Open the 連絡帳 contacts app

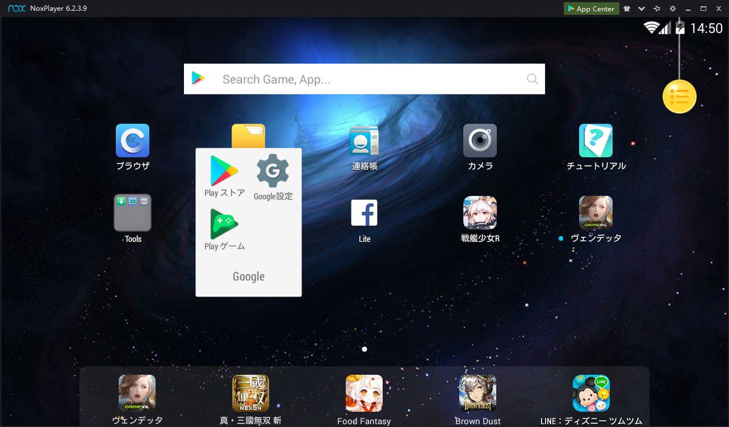[364, 140]
